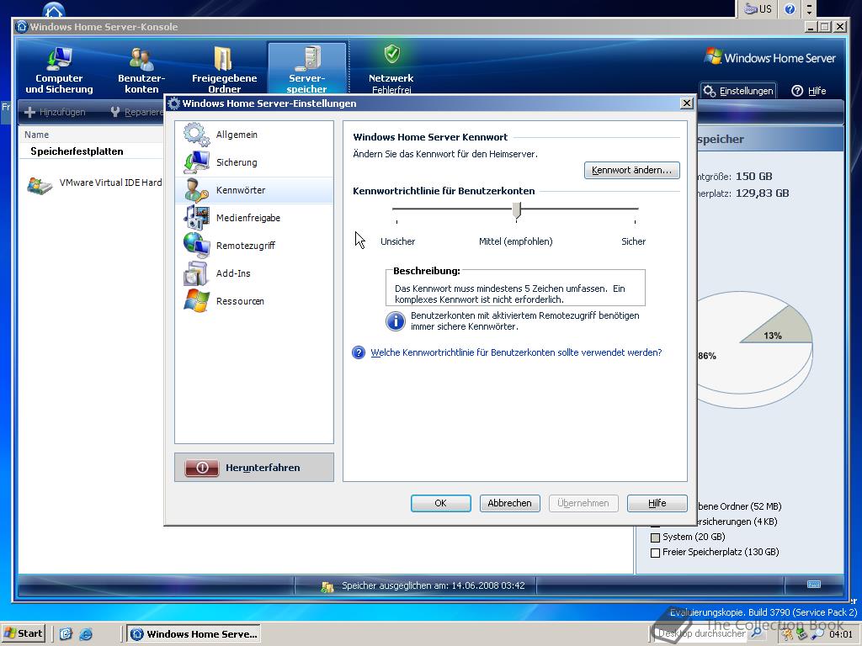Screen dimensions: 862x646
Task: Click the Netzwerk Fehlerfrei shield icon
Action: point(391,55)
